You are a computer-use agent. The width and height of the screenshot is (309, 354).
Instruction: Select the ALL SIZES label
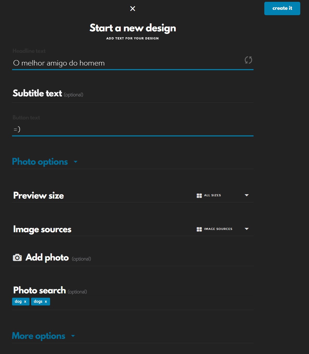coord(212,195)
